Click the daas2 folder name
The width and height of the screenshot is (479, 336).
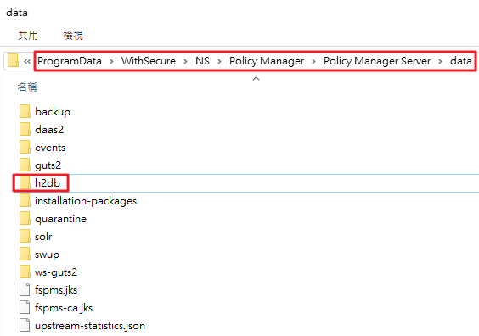pyautogui.click(x=49, y=130)
